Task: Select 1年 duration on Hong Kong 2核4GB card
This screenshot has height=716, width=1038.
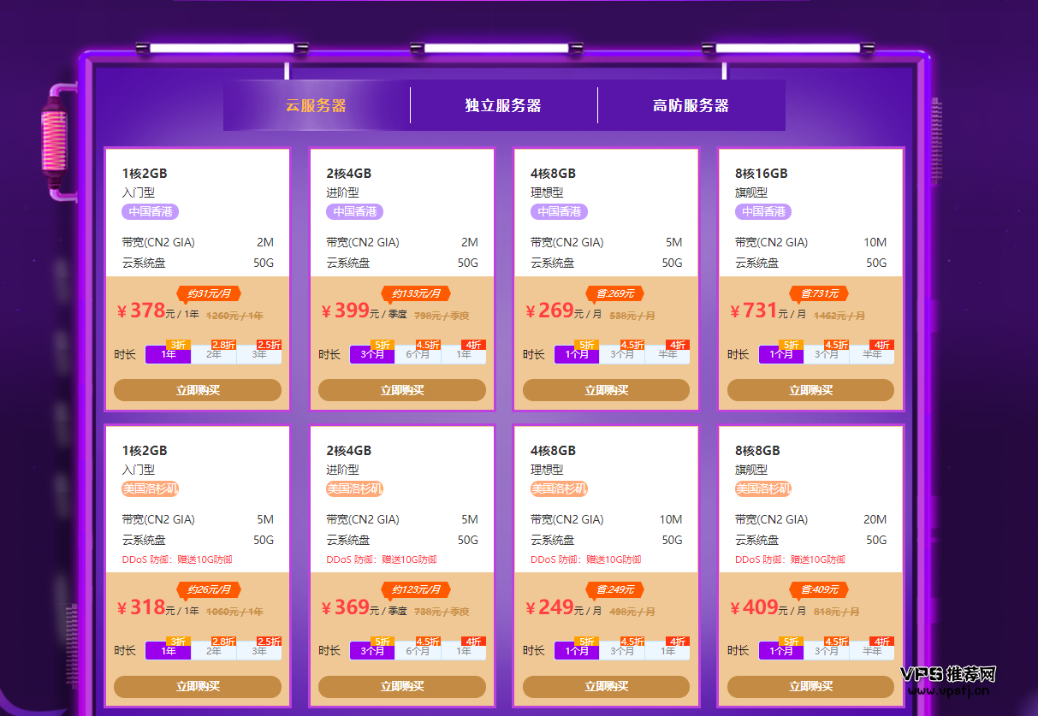Action: point(464,354)
